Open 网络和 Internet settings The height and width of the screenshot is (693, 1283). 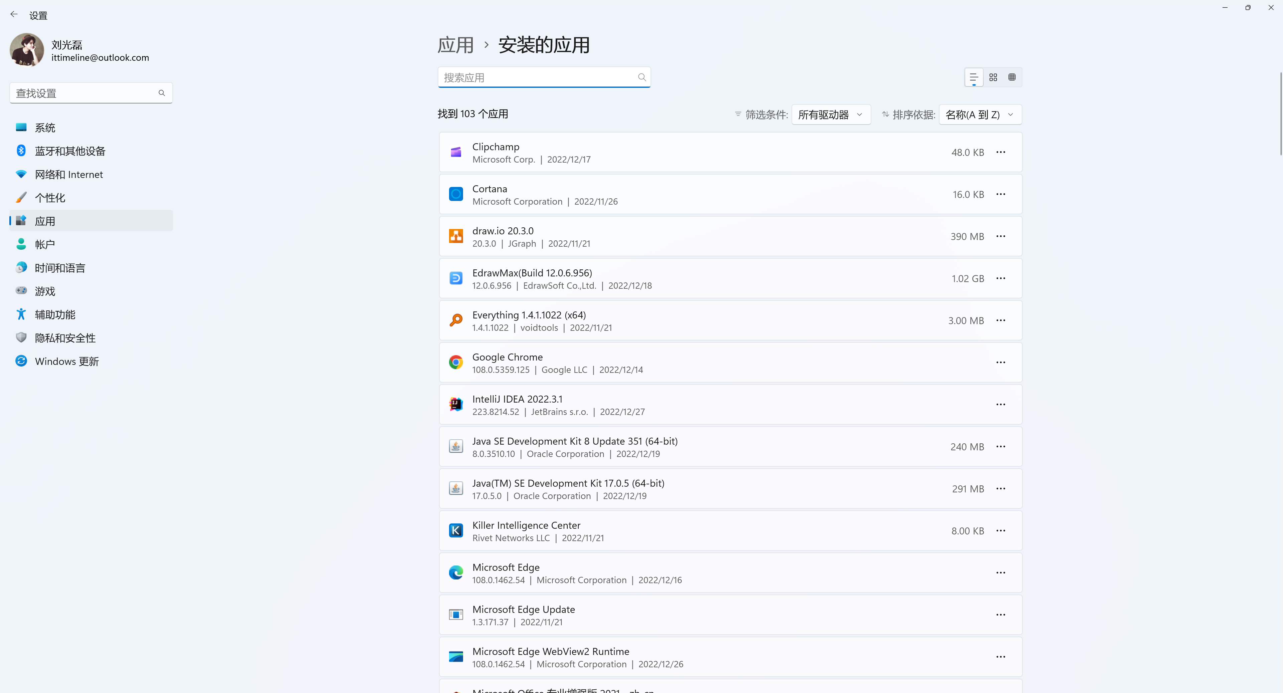(x=91, y=174)
